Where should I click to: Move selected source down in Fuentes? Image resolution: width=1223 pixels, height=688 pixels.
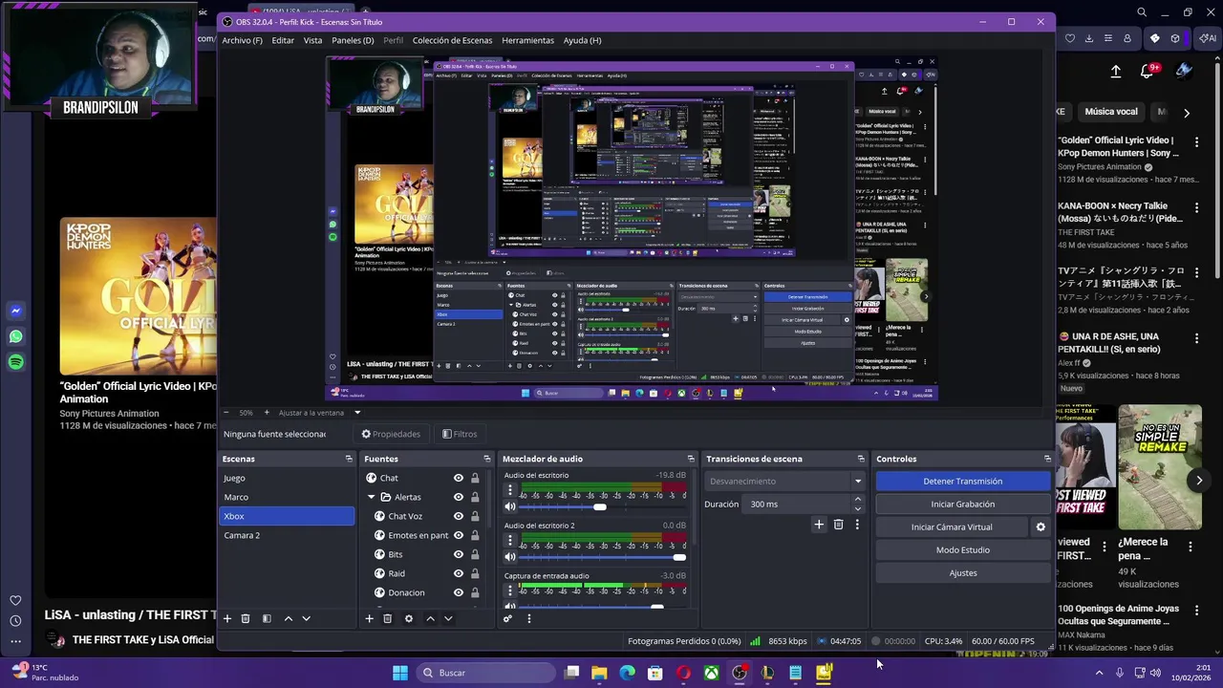pyautogui.click(x=448, y=618)
